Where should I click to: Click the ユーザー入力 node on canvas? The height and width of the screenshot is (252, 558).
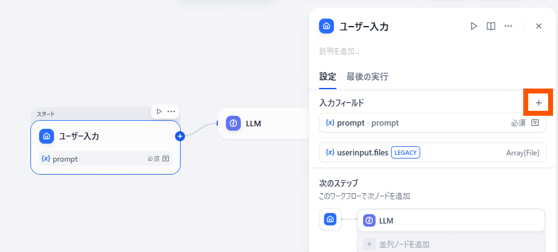106,136
